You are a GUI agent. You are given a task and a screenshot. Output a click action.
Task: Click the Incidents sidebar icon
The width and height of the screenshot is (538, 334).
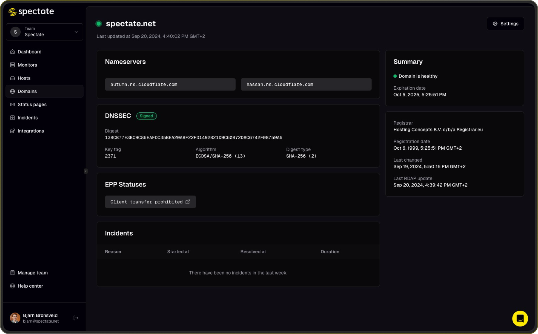pyautogui.click(x=12, y=118)
